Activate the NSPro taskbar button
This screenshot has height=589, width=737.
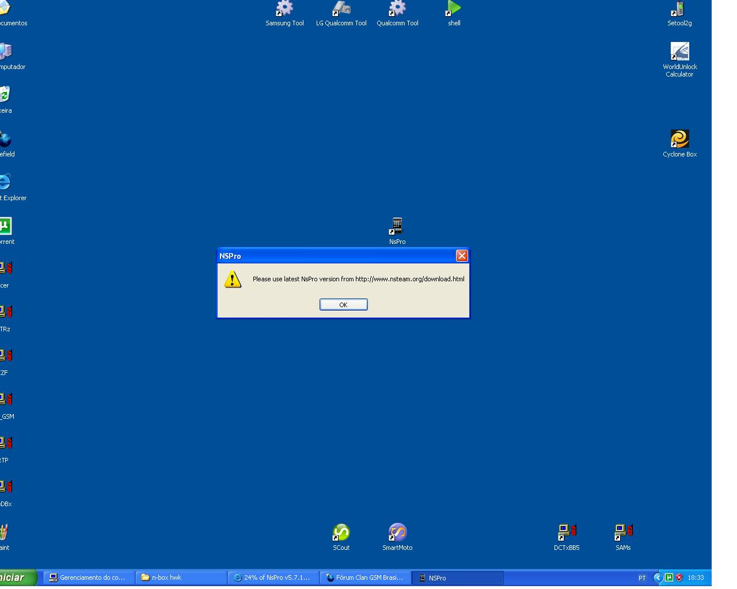coord(457,577)
